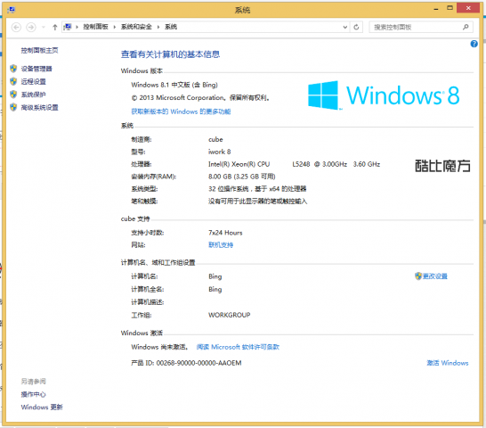Refresh the page with the refresh icon
This screenshot has height=428, width=486.
(x=356, y=28)
